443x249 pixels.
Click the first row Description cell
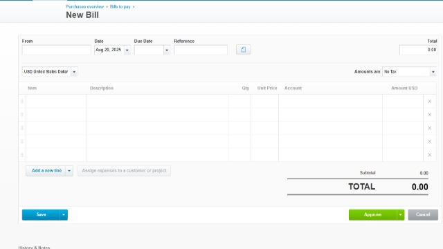pyautogui.click(x=158, y=102)
